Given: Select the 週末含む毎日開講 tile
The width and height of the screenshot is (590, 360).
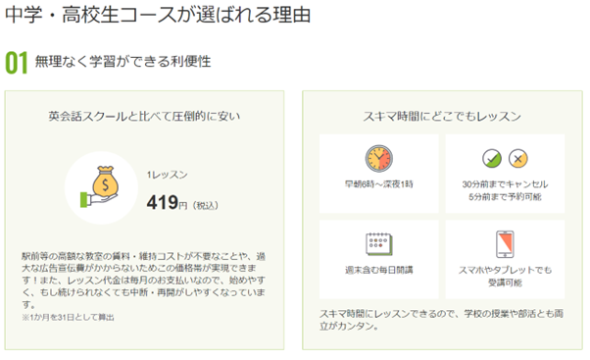Looking at the screenshot, I should point(379,260).
